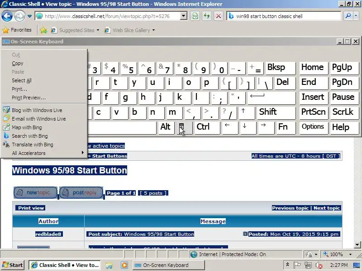The width and height of the screenshot is (362, 271).
Task: Click the Pause key on On-Screen Keyboard
Action: tap(344, 98)
